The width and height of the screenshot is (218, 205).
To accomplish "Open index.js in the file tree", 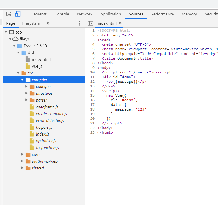I will (x=42, y=134).
